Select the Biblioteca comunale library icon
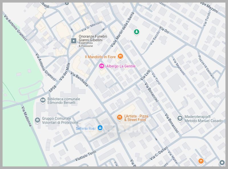 (42, 100)
